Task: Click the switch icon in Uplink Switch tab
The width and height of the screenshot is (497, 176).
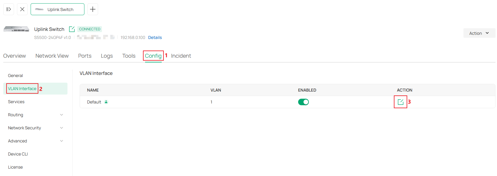Action: 39,9
